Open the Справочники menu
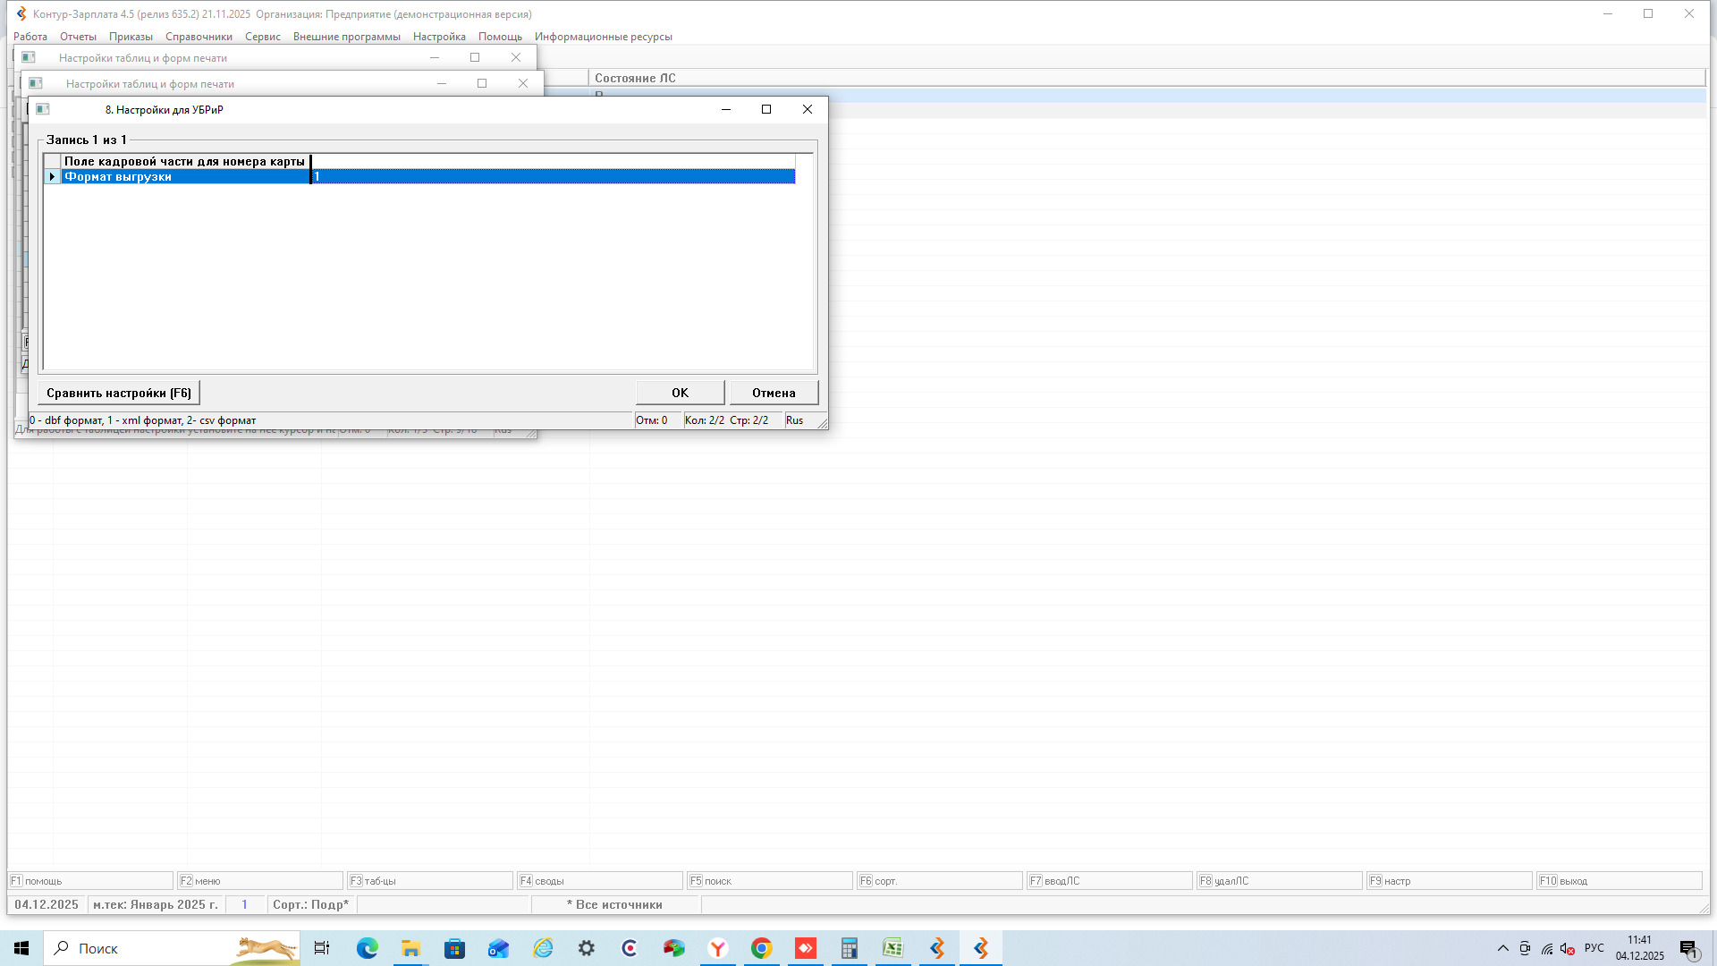The image size is (1717, 966). click(x=199, y=37)
